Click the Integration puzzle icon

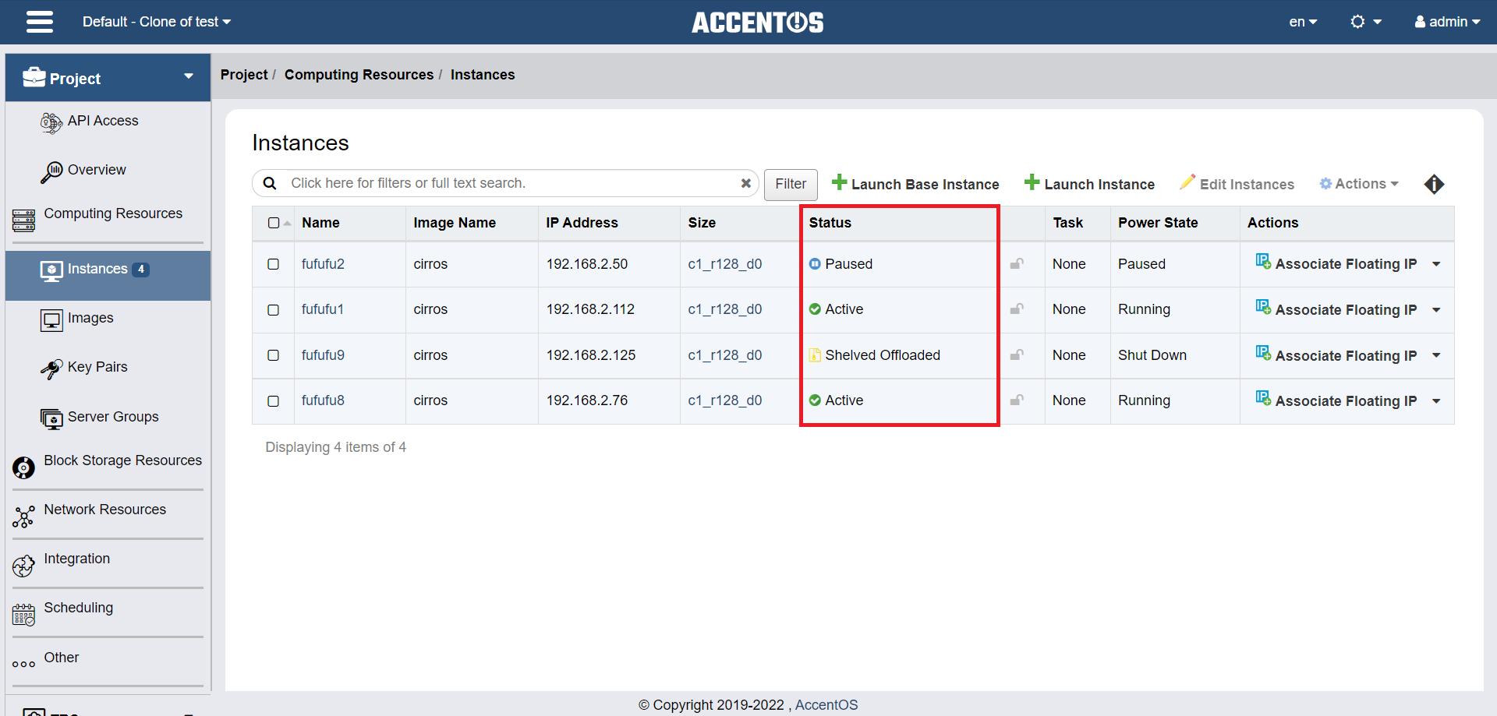point(24,566)
